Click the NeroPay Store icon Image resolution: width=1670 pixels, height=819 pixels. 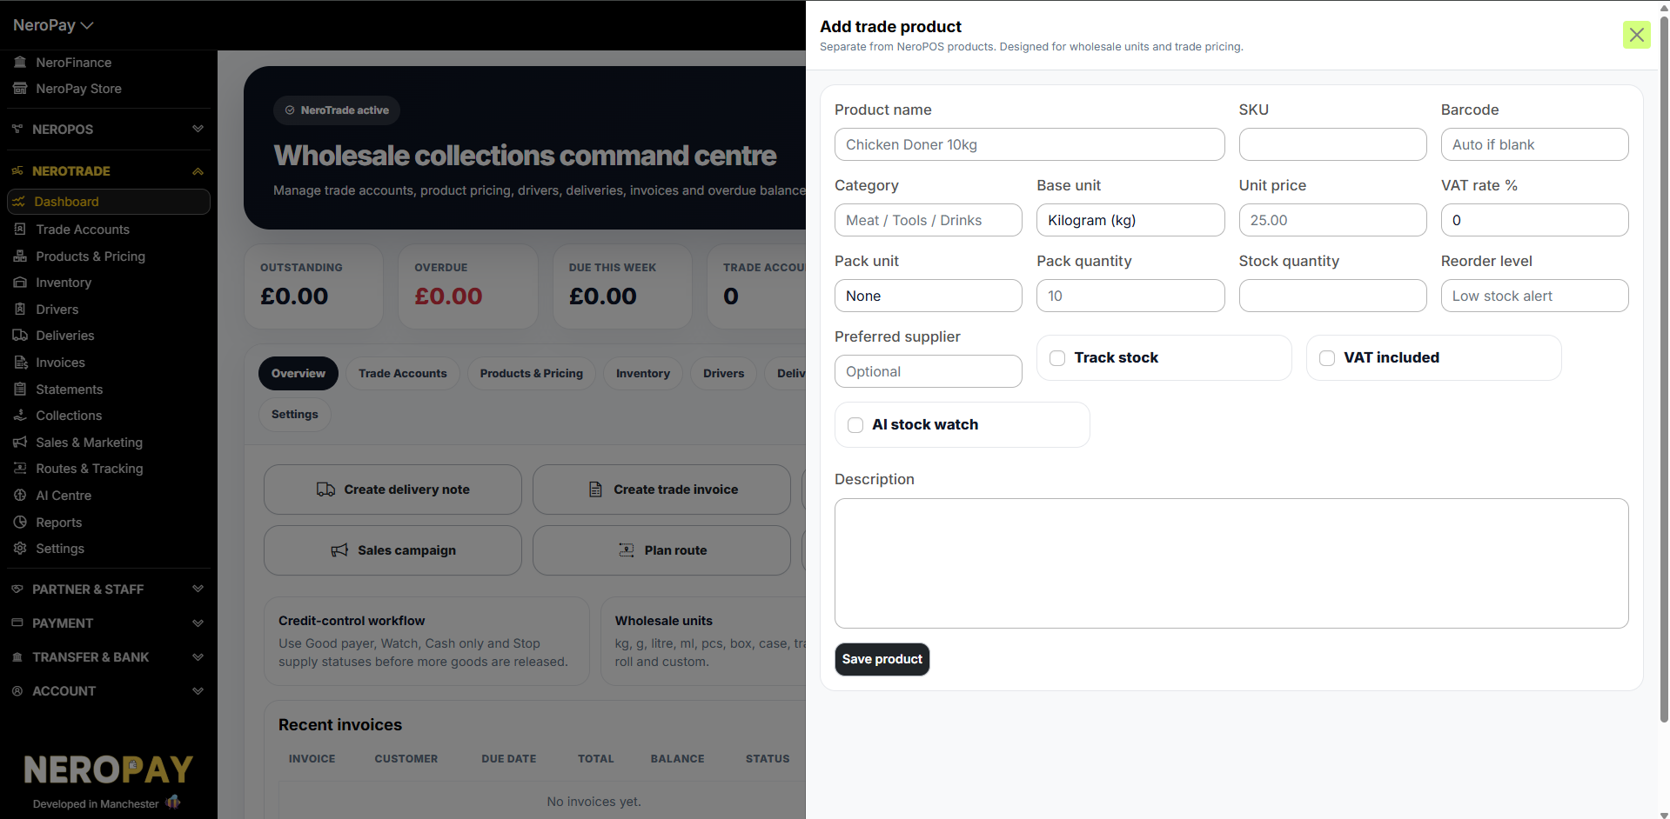[x=20, y=89]
